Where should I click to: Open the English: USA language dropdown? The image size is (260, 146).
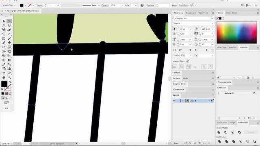tap(190, 55)
